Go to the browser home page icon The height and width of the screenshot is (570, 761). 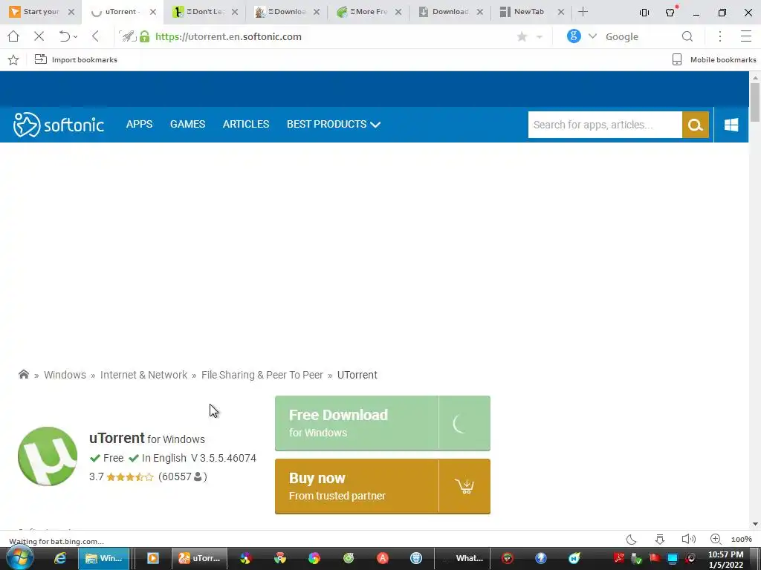point(13,36)
